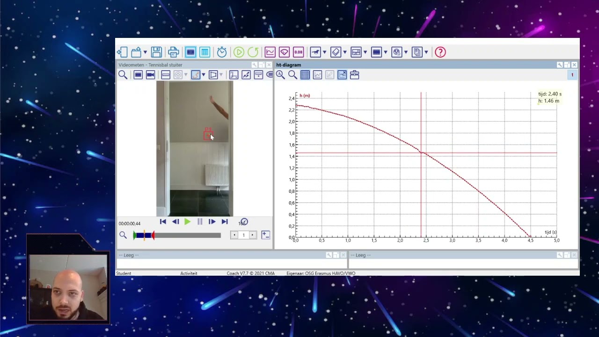Click the picture image icon in main toolbar
The image size is (599, 337).
(x=356, y=52)
